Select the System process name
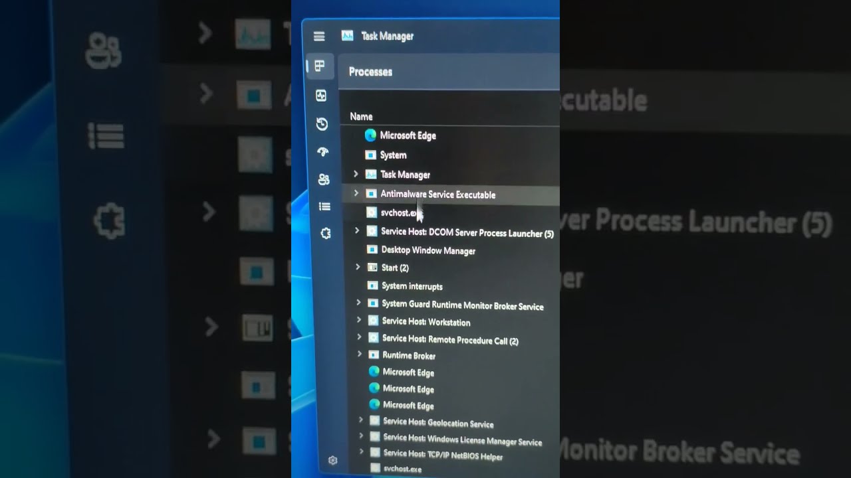 [393, 155]
